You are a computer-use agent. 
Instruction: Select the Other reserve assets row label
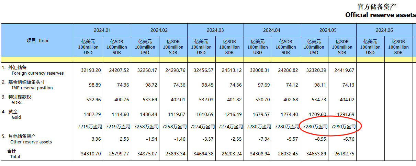tap(31, 142)
